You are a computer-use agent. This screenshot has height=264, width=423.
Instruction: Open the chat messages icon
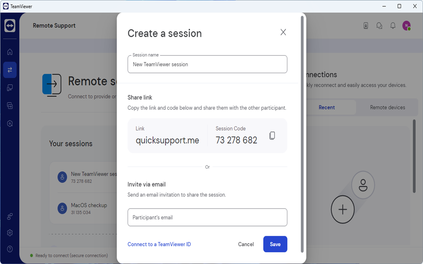379,26
